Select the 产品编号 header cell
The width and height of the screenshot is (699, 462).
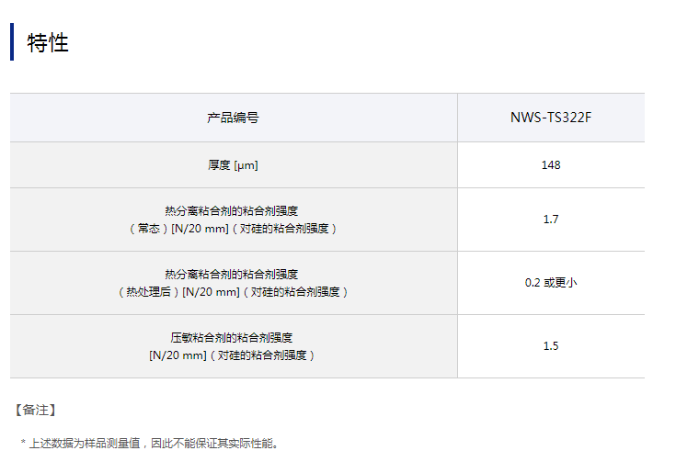[233, 118]
